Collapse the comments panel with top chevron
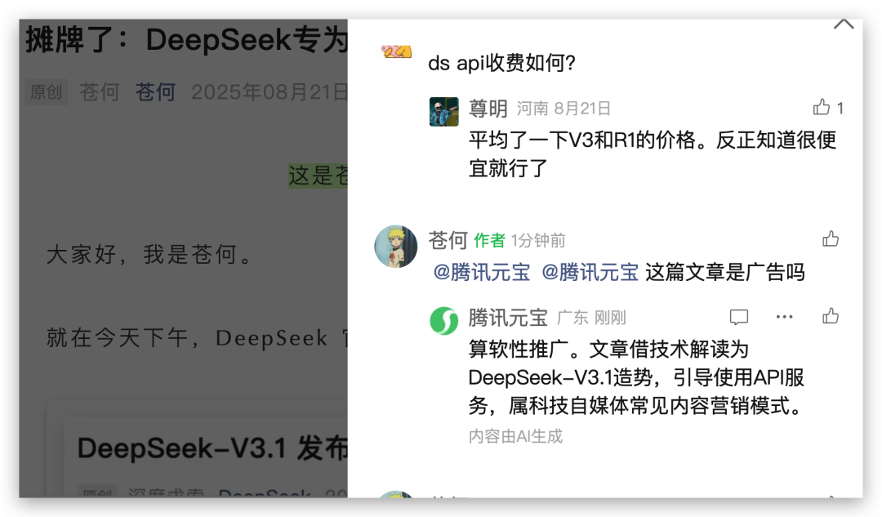Viewport: 882px width, 517px height. (x=844, y=25)
